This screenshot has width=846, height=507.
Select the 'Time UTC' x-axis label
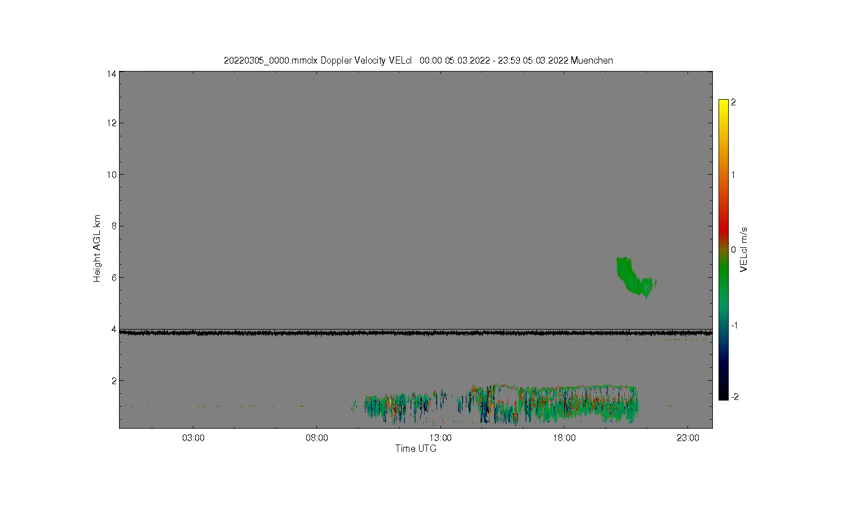(x=416, y=448)
